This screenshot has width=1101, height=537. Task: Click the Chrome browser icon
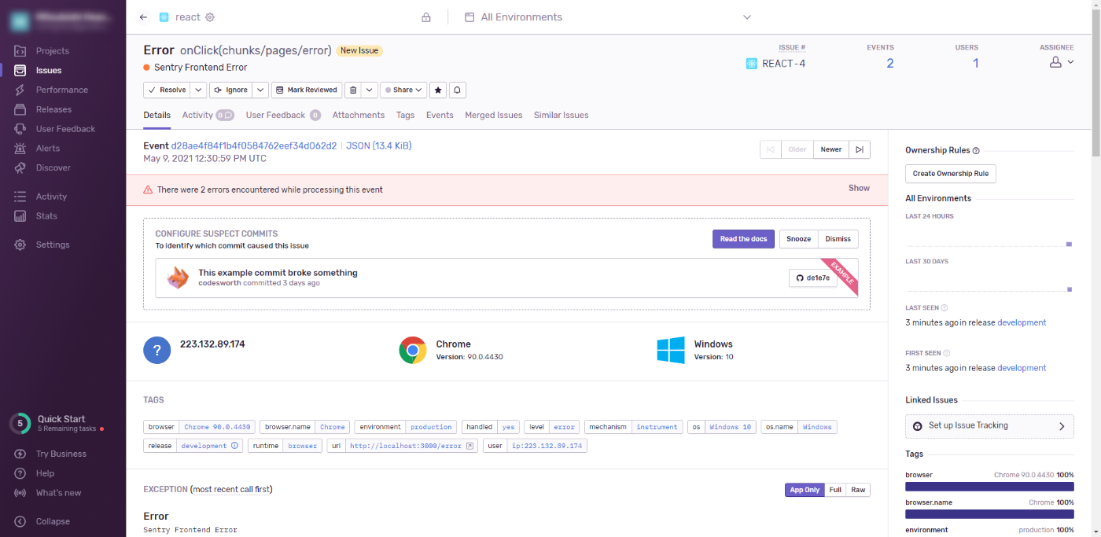[413, 350]
